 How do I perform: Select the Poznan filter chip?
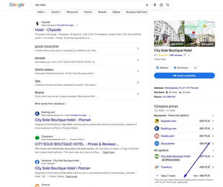[88, 12]
